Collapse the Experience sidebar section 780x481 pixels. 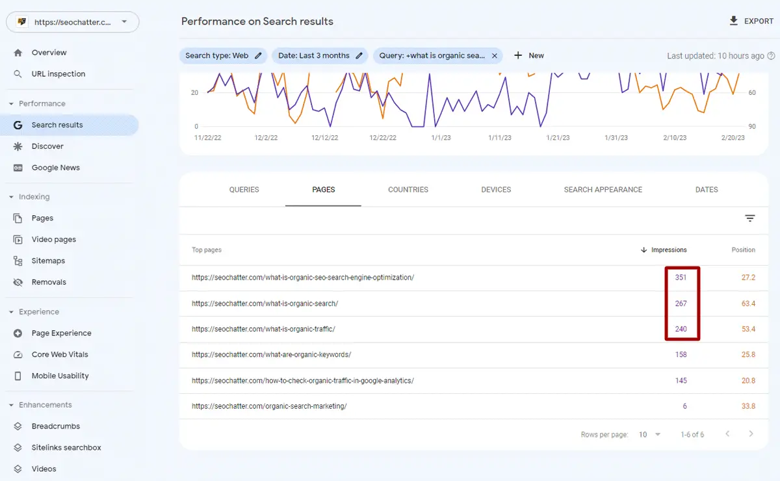pos(12,312)
